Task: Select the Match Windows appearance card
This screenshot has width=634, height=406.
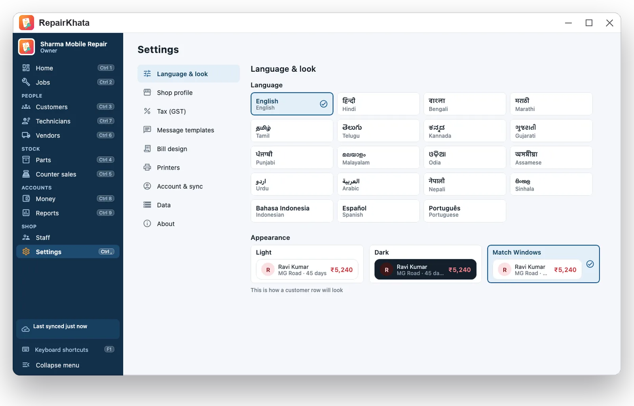Action: point(543,264)
